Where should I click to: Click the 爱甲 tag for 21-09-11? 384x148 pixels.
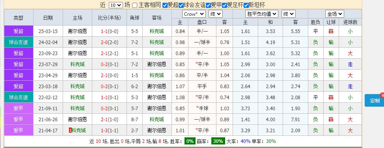[19, 108]
